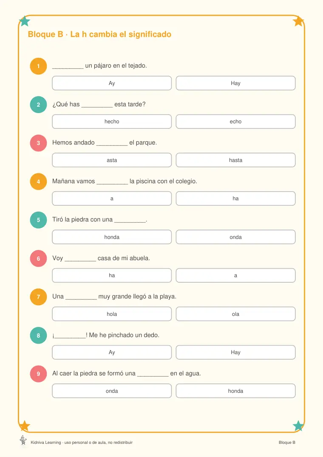Pick the 'echo' answer option
Screen dimensions: 323x457
[235, 122]
